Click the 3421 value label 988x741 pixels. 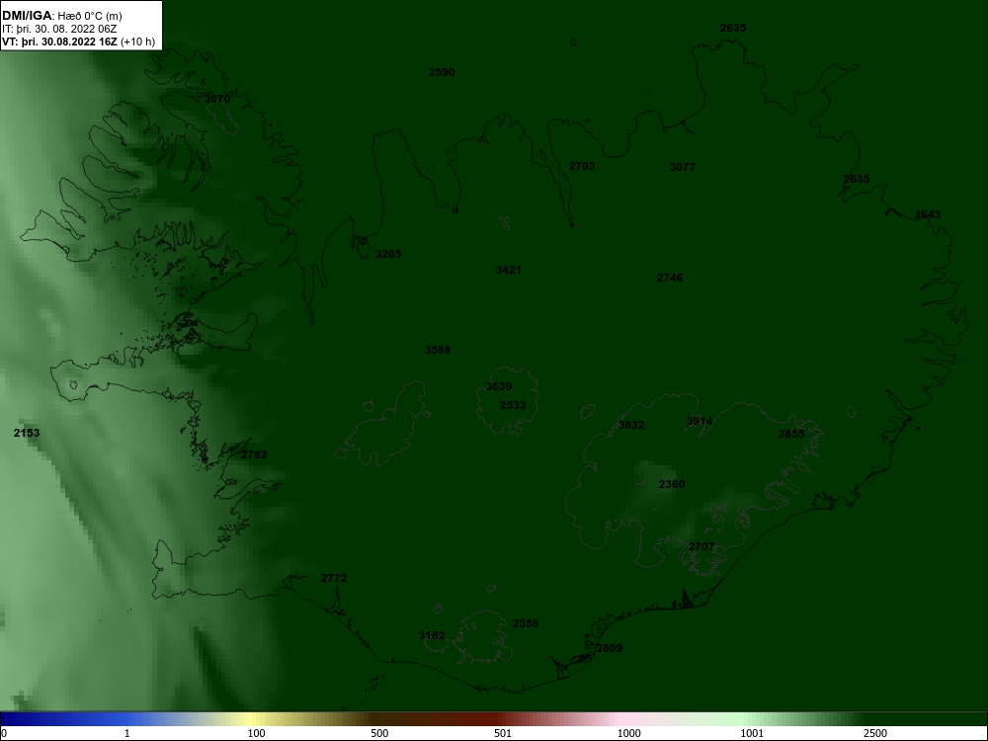[x=509, y=271]
